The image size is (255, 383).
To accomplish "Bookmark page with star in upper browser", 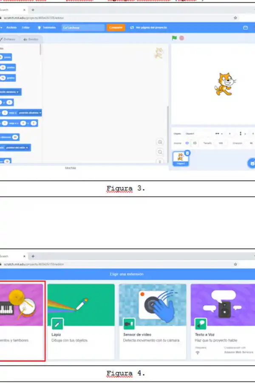I will click(235, 18).
